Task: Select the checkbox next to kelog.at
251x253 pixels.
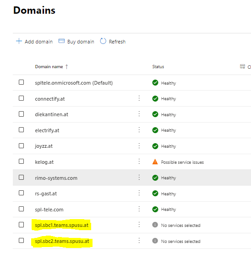Action: [22, 161]
